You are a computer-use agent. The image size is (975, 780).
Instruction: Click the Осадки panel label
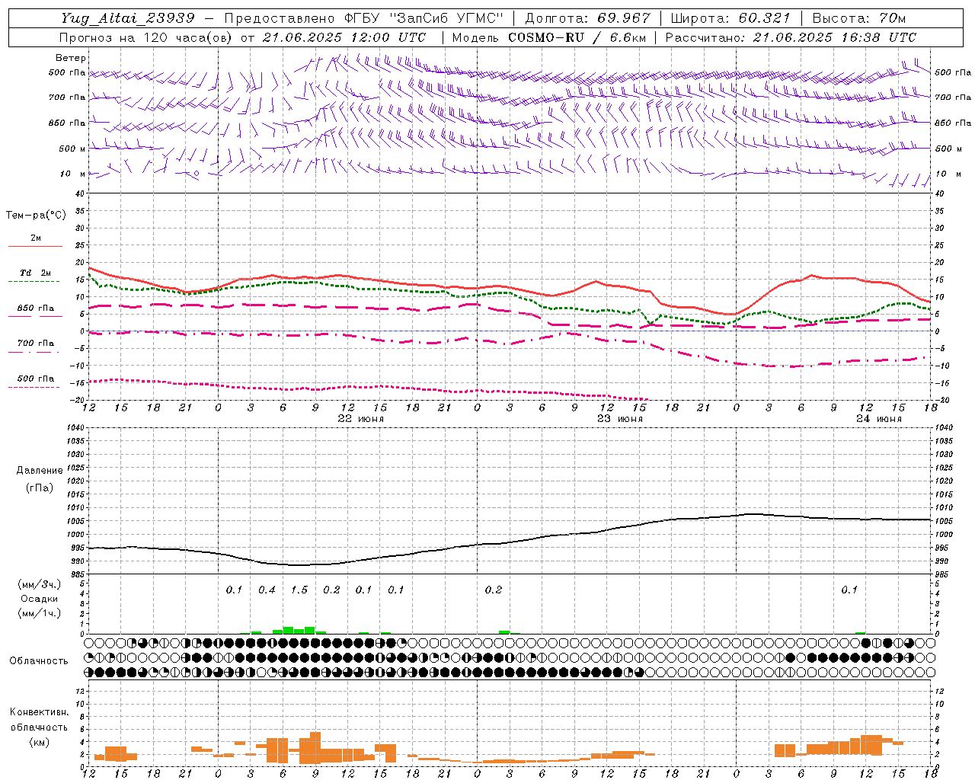(x=40, y=599)
